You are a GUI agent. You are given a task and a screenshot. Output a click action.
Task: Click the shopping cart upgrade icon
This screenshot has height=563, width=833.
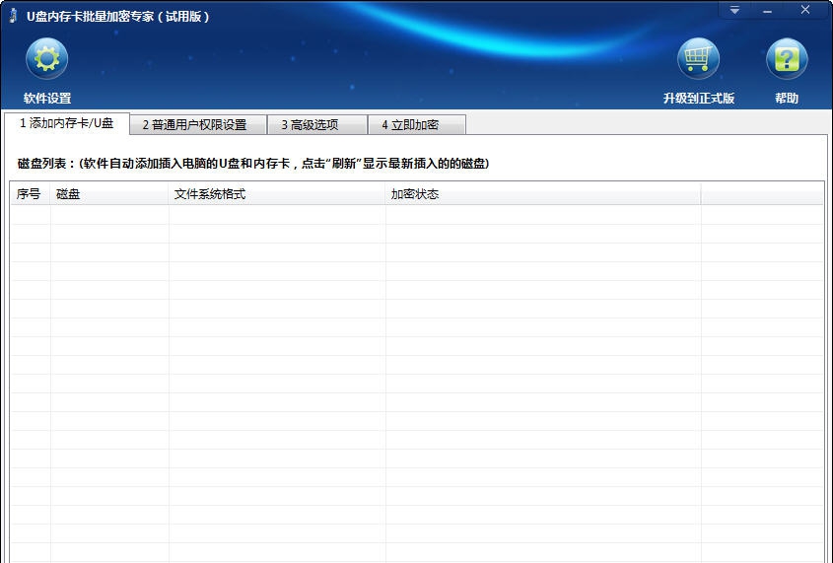coord(698,59)
